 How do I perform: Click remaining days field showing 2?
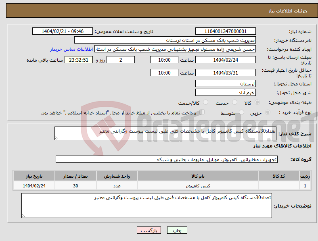click(121, 60)
